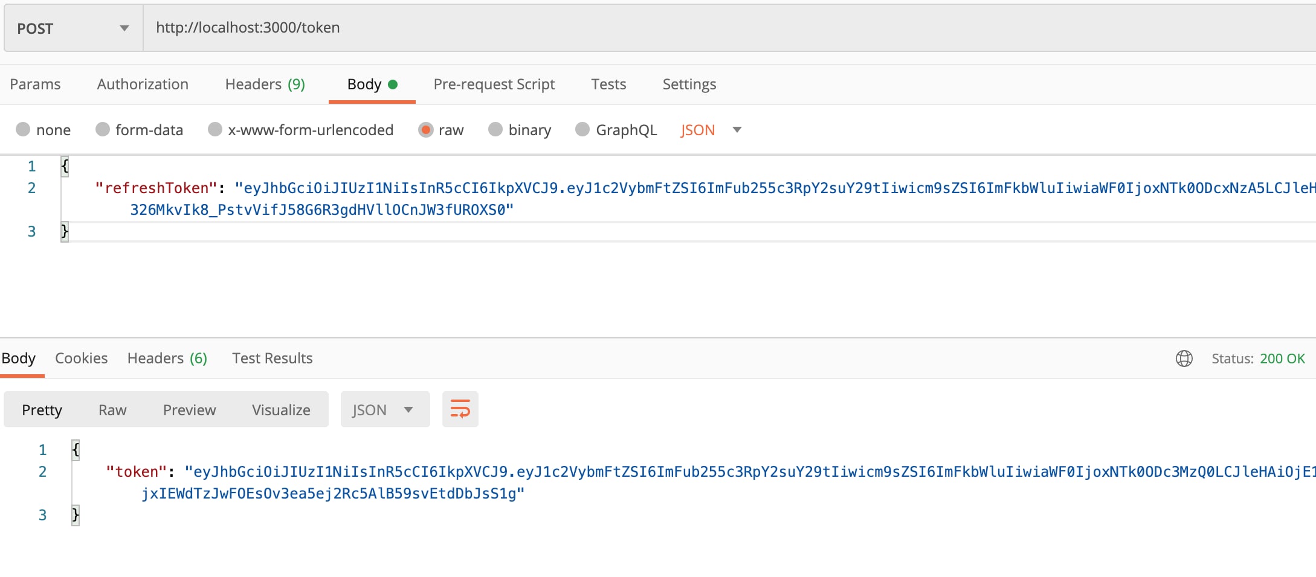Open the Test Results tab

point(273,359)
